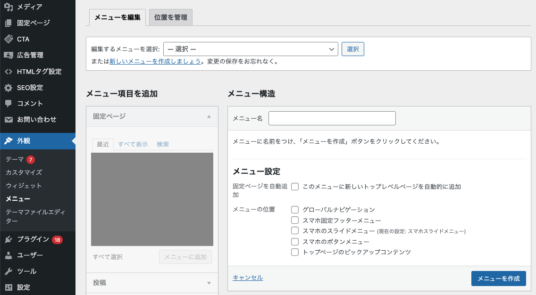Image resolution: width=536 pixels, height=295 pixels.
Task: Click the ユーザー person icon
Action: (x=8, y=255)
